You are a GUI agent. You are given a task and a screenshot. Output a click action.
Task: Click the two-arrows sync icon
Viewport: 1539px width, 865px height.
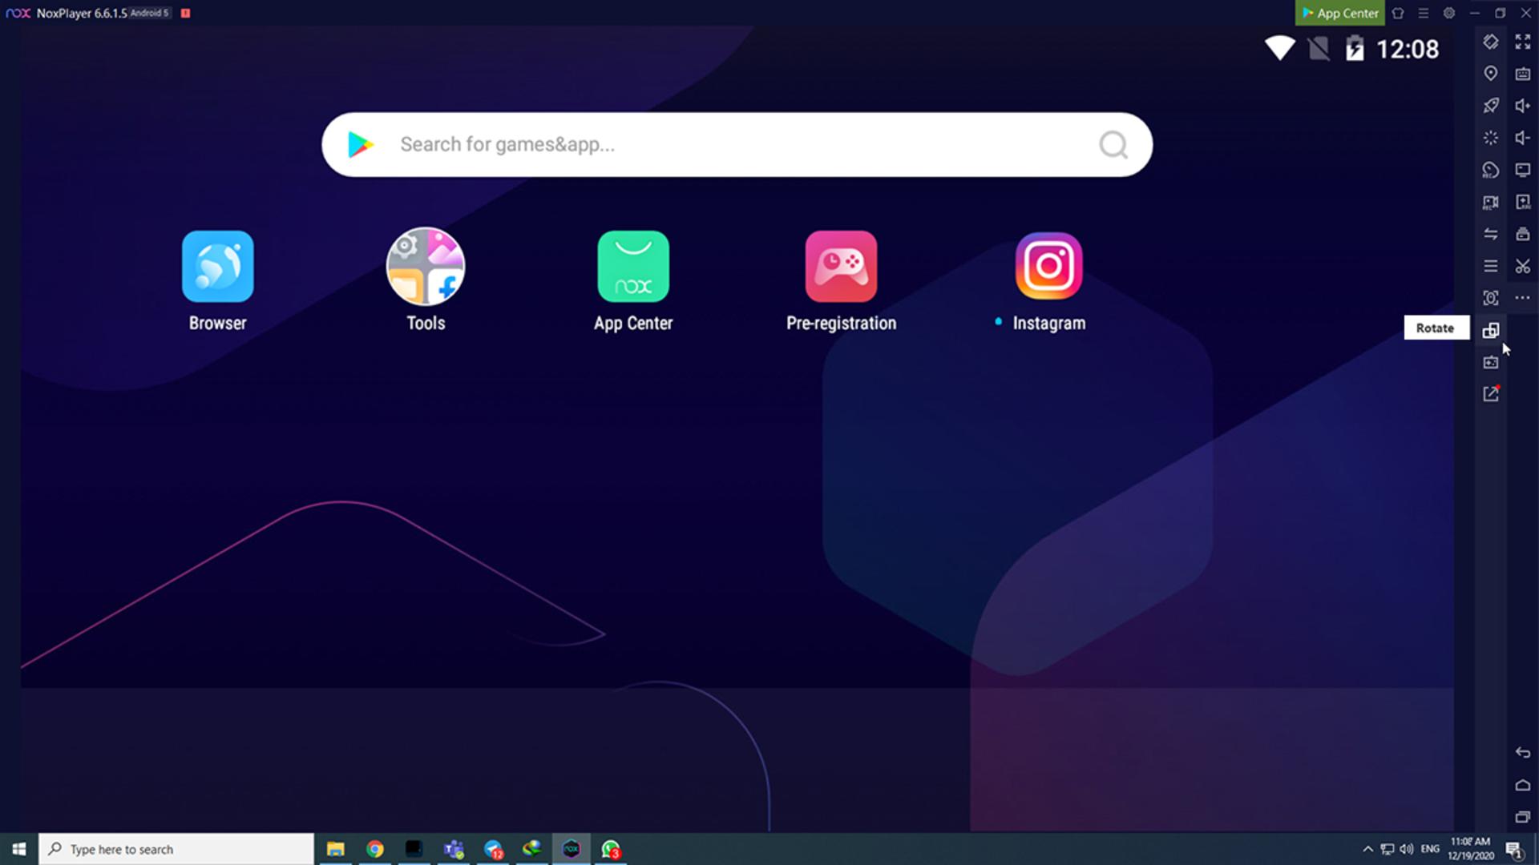tap(1491, 234)
